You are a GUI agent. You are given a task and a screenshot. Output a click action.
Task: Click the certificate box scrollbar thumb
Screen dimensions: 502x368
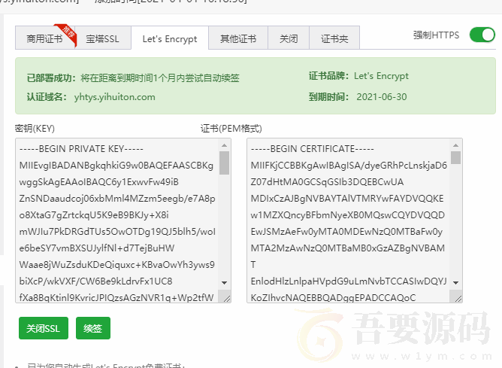[x=455, y=158]
